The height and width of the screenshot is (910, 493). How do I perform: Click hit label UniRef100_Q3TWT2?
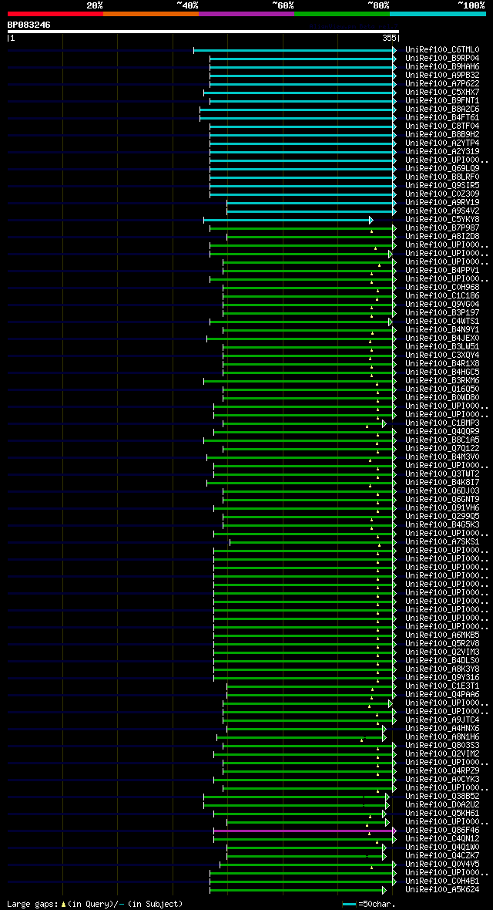442,474
